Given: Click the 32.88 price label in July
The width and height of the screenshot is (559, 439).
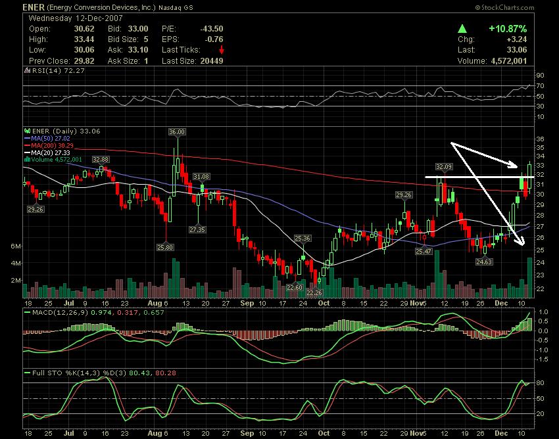Looking at the screenshot, I should [x=101, y=159].
